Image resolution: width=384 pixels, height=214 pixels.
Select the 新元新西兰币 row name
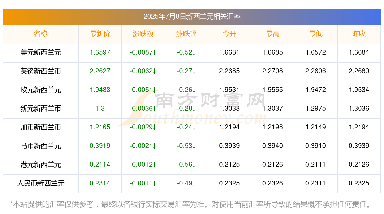tap(41, 109)
